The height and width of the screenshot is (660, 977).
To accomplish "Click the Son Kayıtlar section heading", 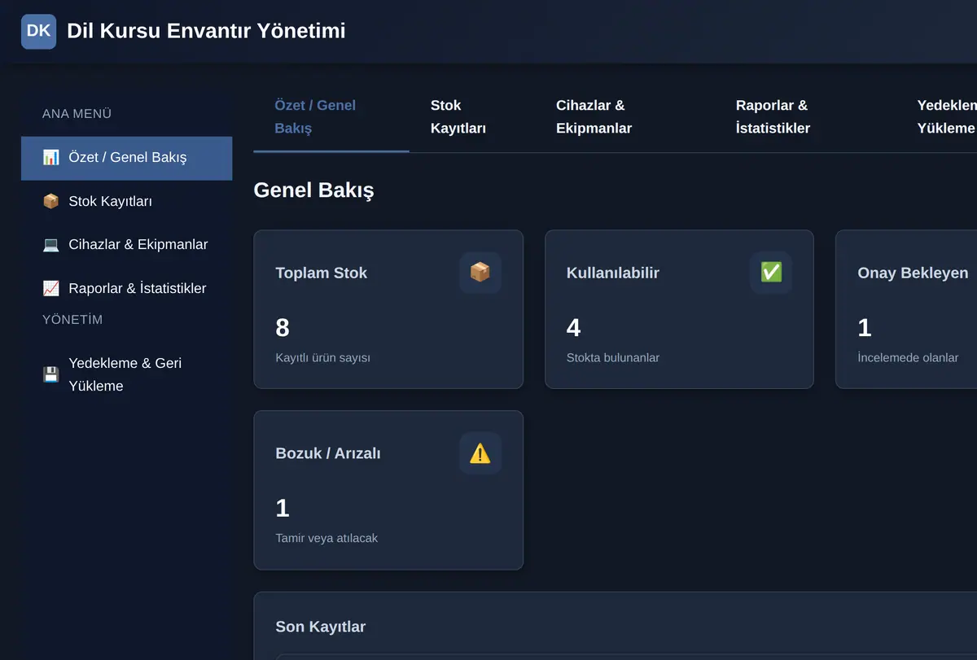I will tap(321, 627).
